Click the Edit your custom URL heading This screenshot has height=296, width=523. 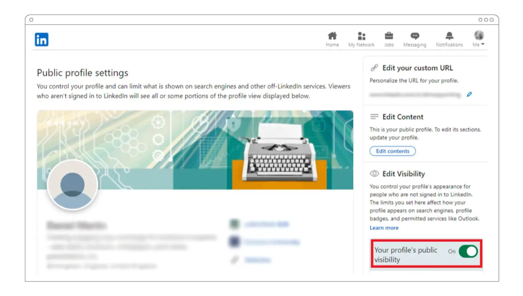coord(417,68)
